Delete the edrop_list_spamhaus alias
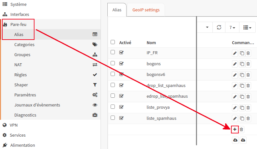This screenshot has height=149, width=257. [248, 97]
